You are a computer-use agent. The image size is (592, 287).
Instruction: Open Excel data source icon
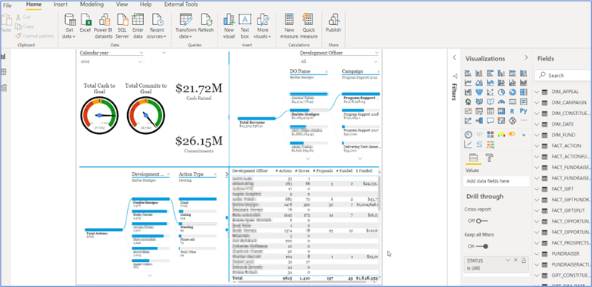(86, 19)
